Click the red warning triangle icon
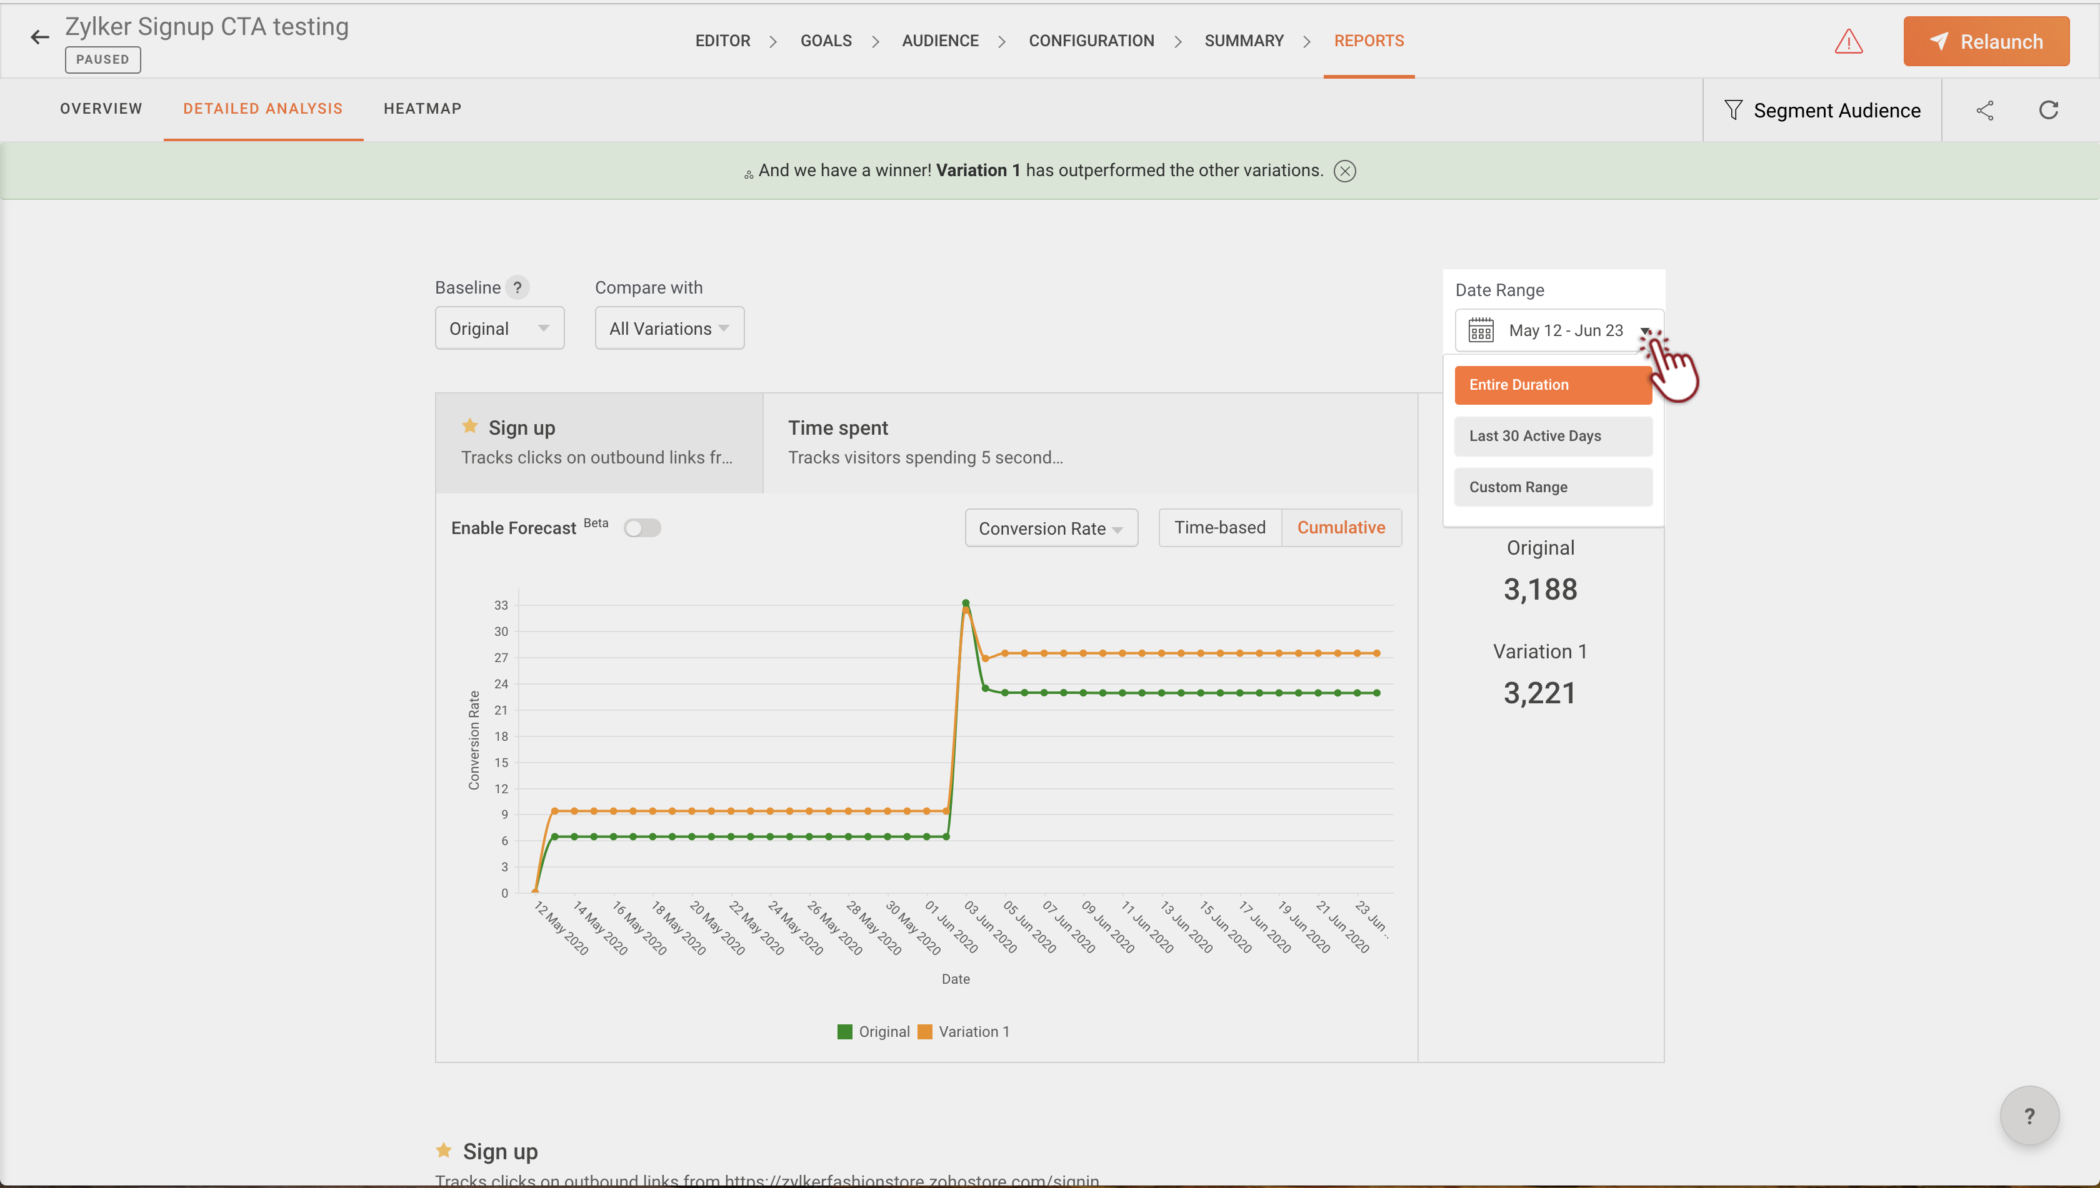This screenshot has width=2100, height=1188. coord(1847,42)
